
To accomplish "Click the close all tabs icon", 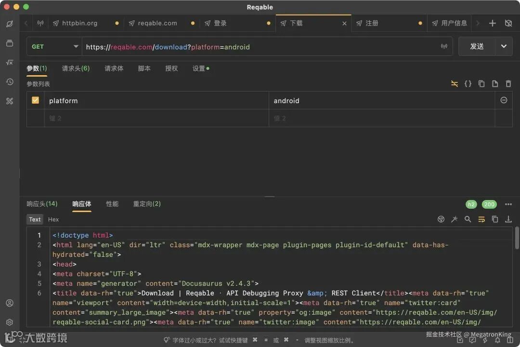I will tap(508, 23).
